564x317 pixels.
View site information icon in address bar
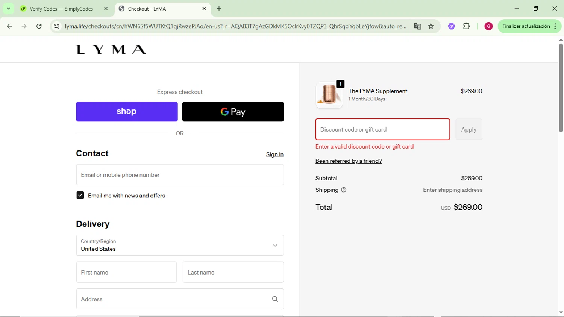point(57,26)
